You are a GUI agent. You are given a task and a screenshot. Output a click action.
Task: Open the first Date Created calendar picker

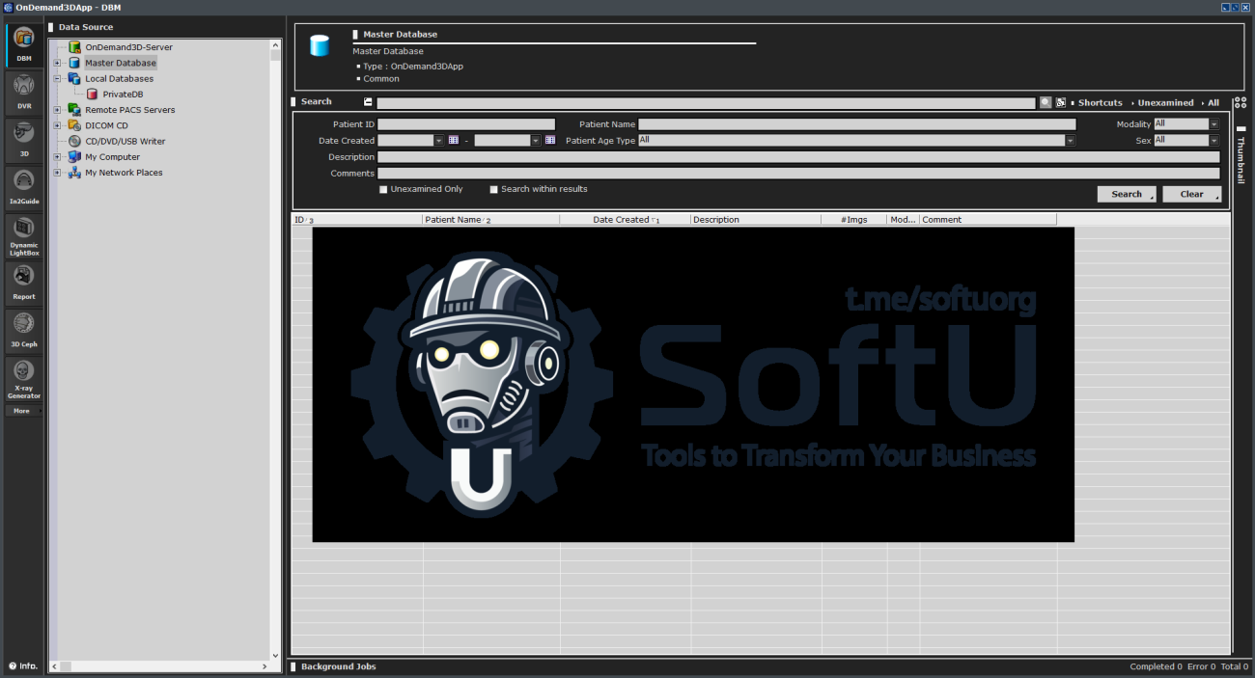pyautogui.click(x=454, y=140)
